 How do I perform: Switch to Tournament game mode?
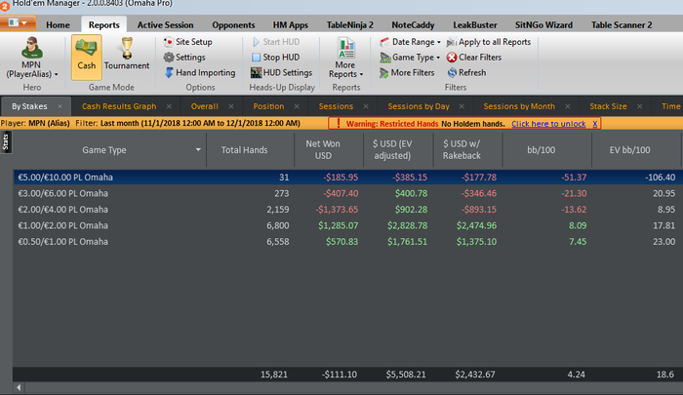click(127, 55)
